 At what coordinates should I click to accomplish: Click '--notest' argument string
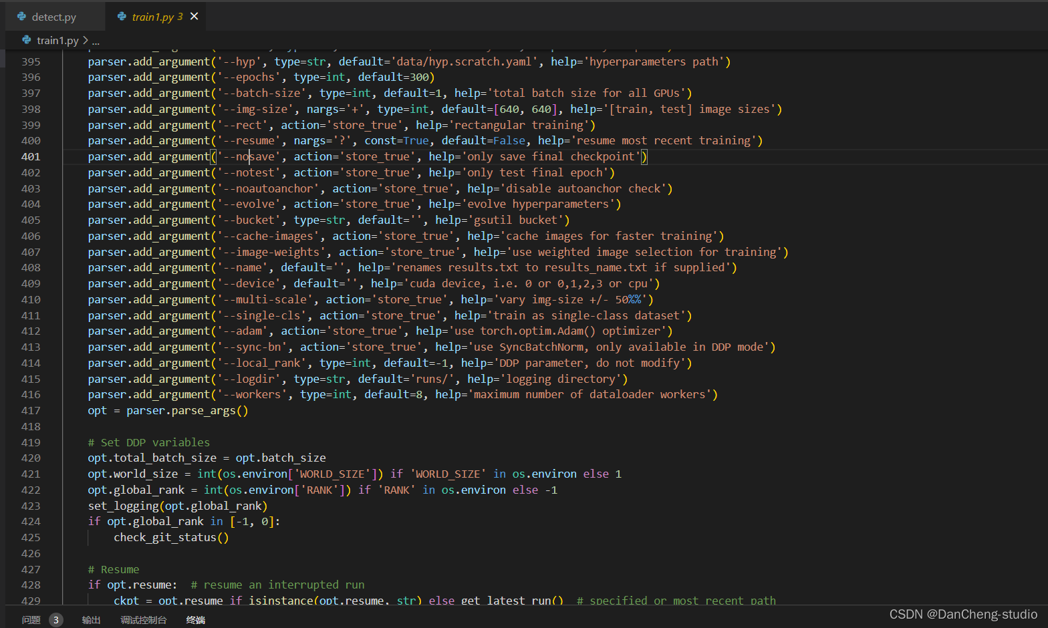tap(249, 173)
